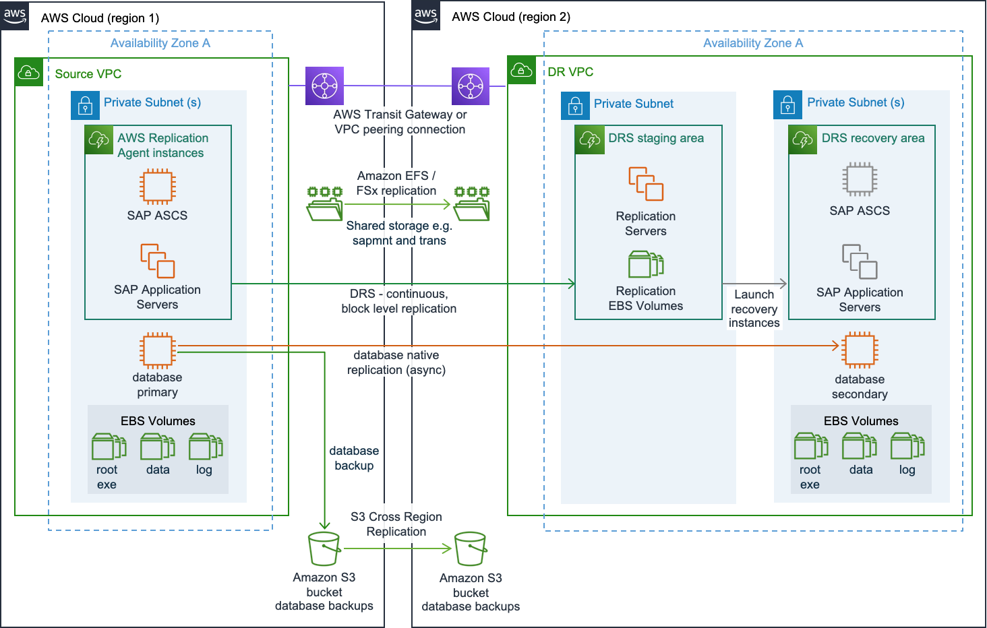987x628 pixels.
Task: Select the DR VPC cloud icon
Action: coord(522,70)
